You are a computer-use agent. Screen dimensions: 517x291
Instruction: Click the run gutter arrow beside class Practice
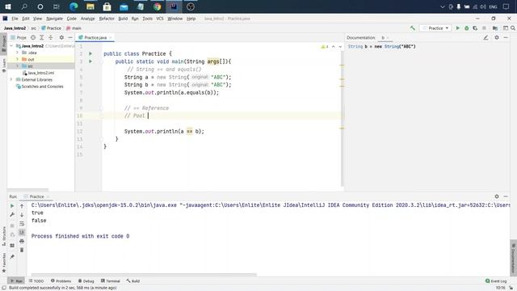point(90,53)
